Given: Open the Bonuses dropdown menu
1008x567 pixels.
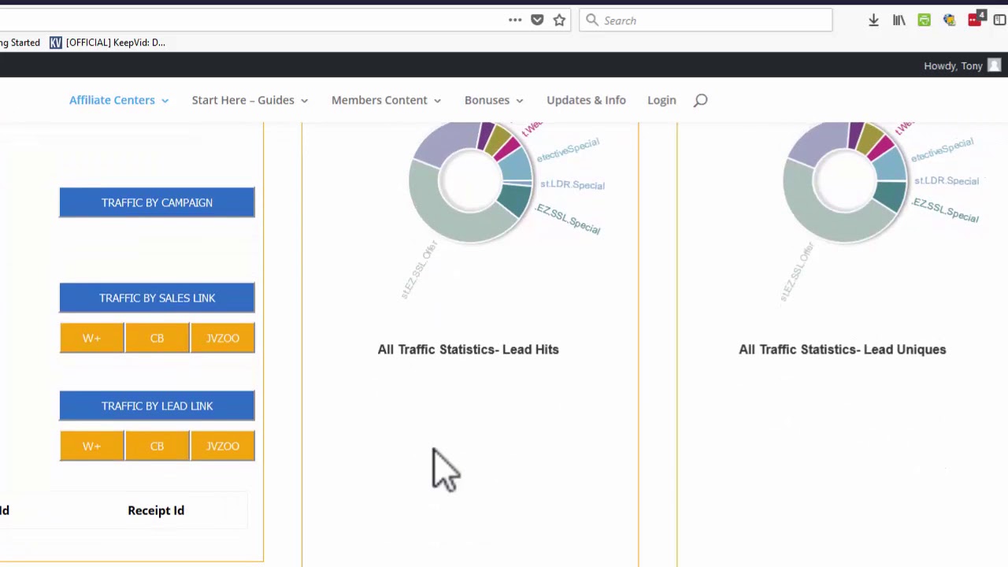Looking at the screenshot, I should (494, 100).
